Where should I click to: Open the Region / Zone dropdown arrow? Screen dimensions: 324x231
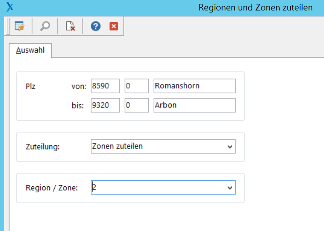230,188
